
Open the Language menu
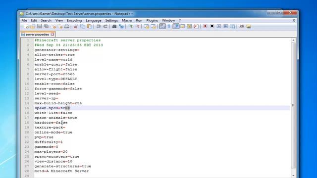pyautogui.click(x=94, y=20)
